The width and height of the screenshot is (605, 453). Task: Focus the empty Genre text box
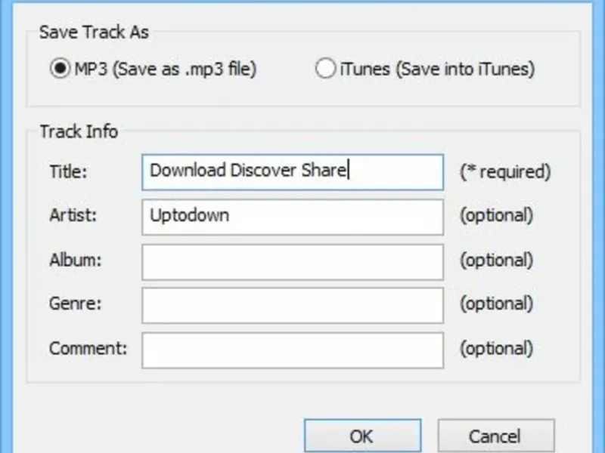point(293,306)
